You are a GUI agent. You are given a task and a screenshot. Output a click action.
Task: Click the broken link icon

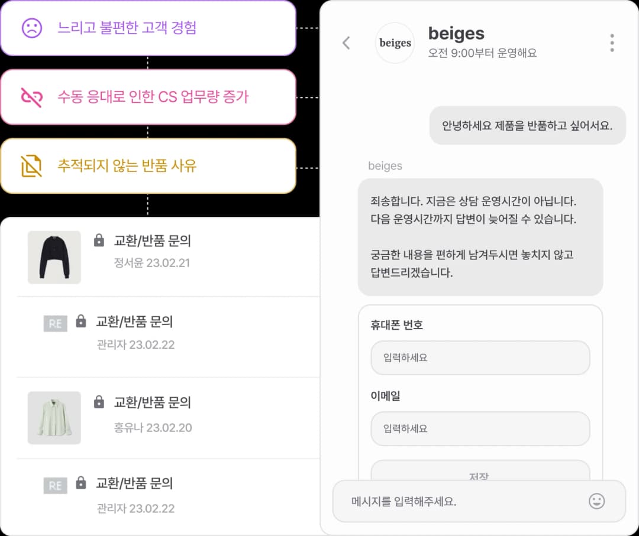32,97
